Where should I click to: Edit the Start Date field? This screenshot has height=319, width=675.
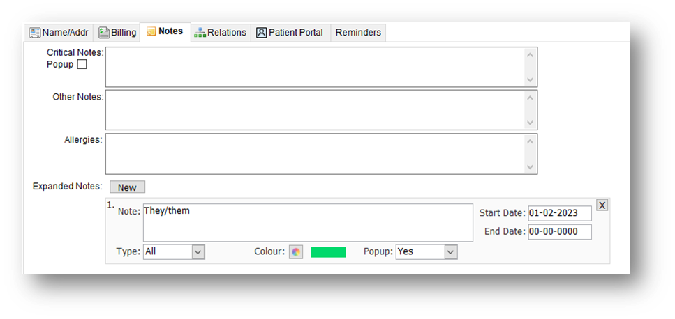560,213
